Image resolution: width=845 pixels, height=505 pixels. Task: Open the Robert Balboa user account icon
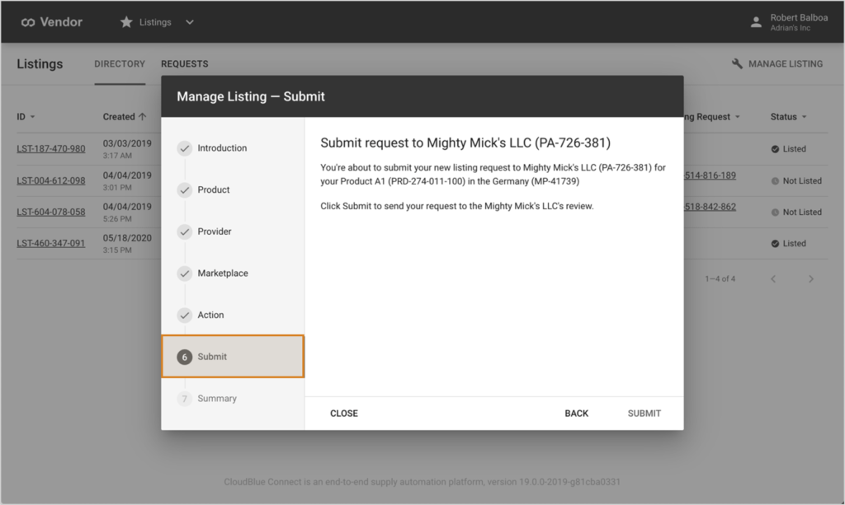(x=756, y=22)
